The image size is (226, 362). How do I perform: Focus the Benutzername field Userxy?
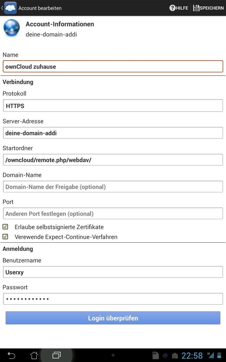[113, 272]
